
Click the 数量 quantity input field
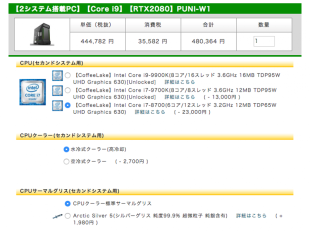coord(264,41)
